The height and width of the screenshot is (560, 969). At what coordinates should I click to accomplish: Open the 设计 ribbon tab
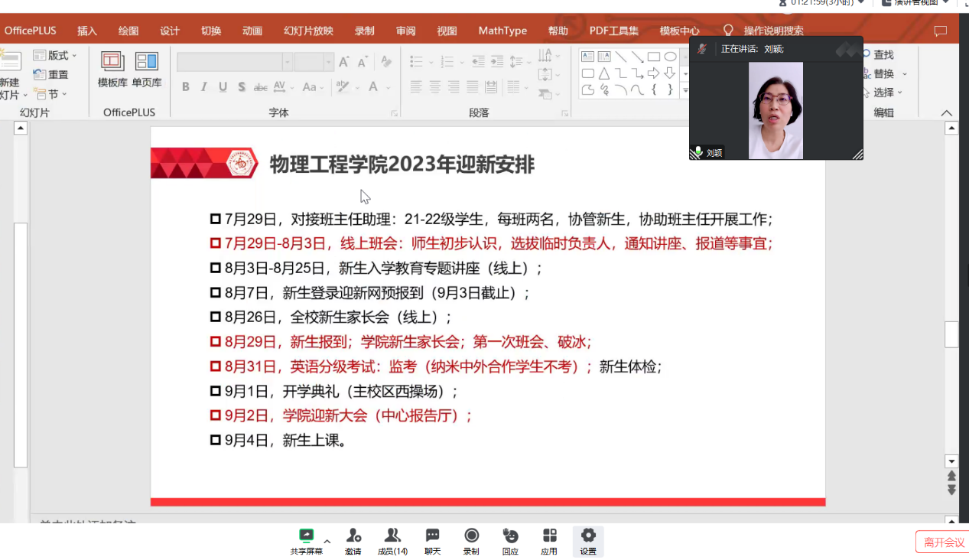click(x=170, y=31)
